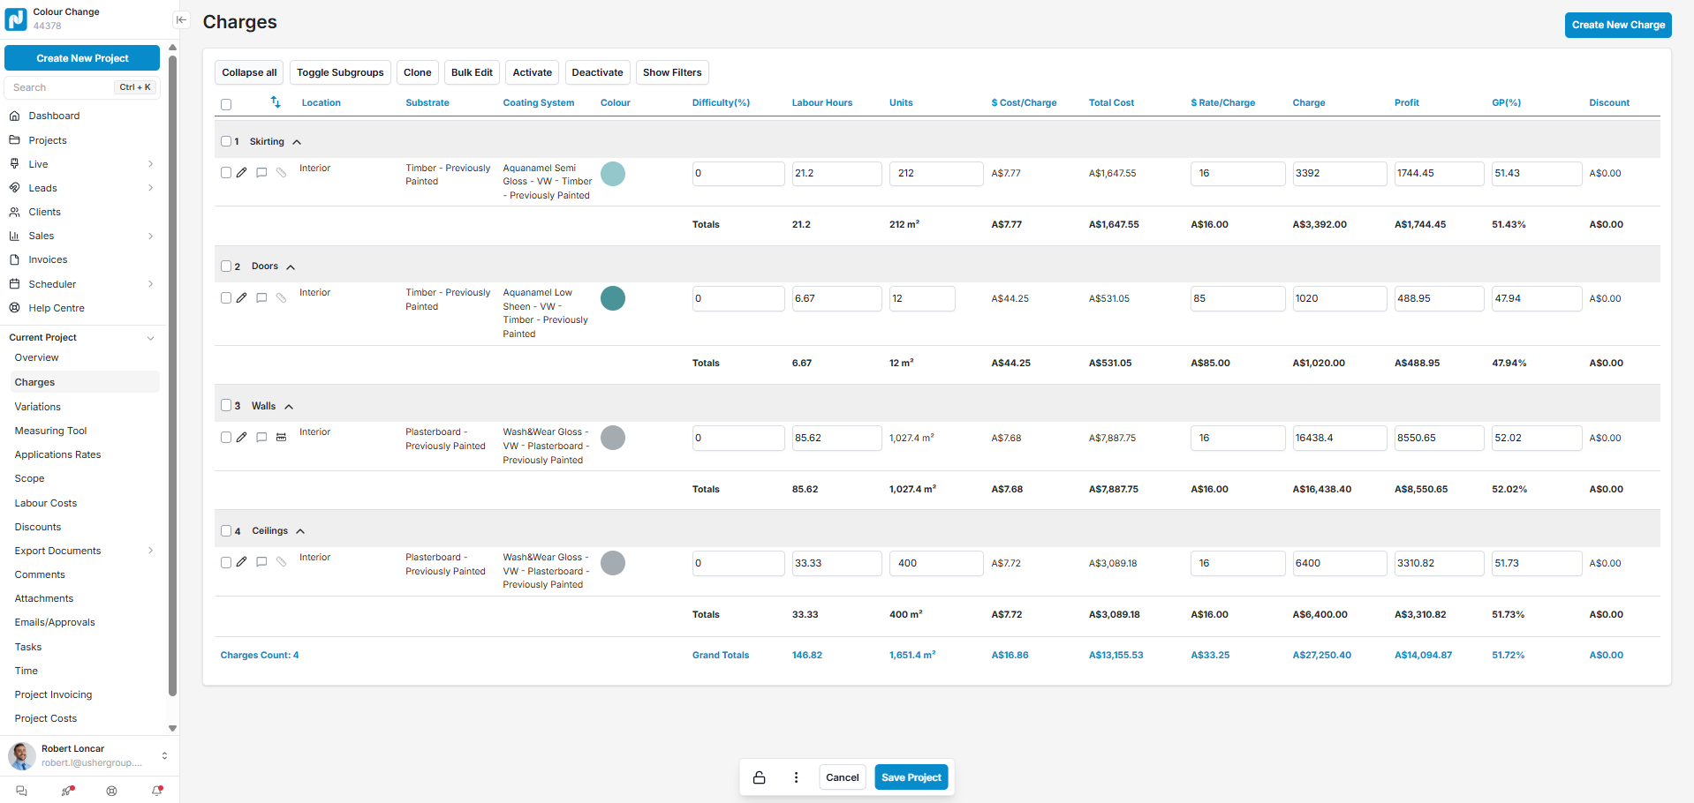
Task: Click the unlock padlock icon in bottom bar
Action: pos(759,777)
